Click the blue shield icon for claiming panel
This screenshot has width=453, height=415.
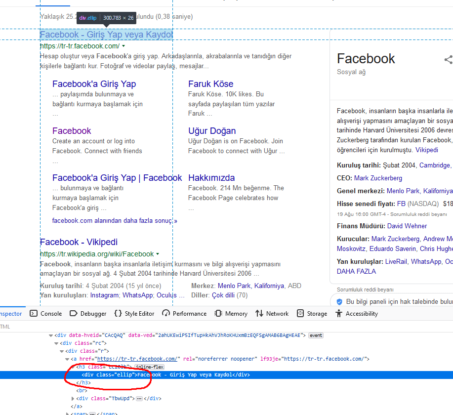[x=339, y=302]
